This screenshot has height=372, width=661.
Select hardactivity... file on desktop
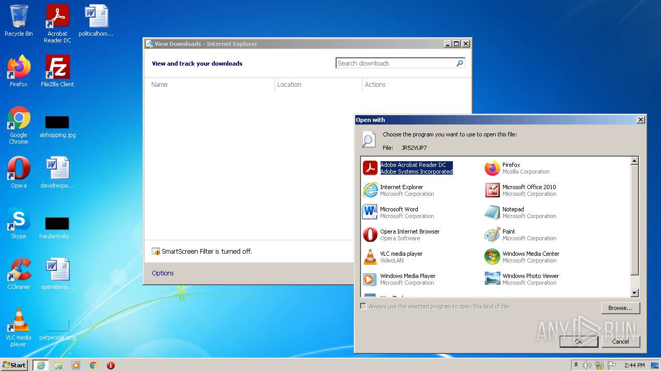pyautogui.click(x=57, y=228)
